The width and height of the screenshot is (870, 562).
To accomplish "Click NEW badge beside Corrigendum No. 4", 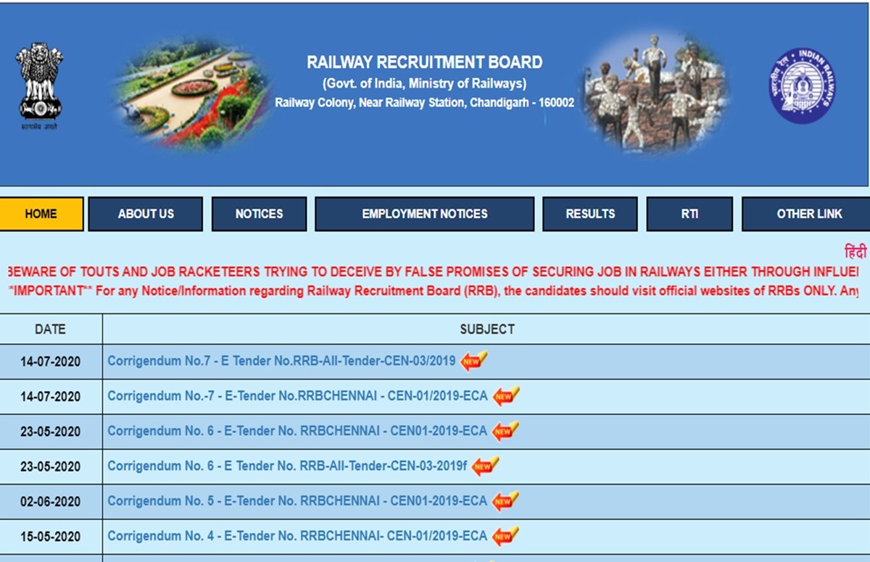I will (506, 537).
